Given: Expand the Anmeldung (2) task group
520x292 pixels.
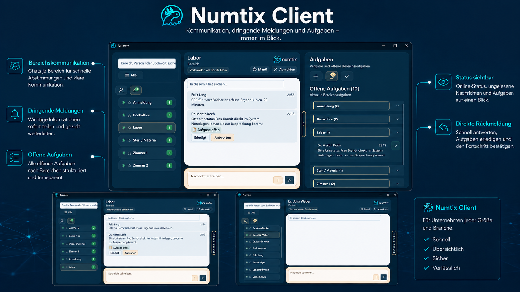Looking at the screenshot, I should (397, 106).
